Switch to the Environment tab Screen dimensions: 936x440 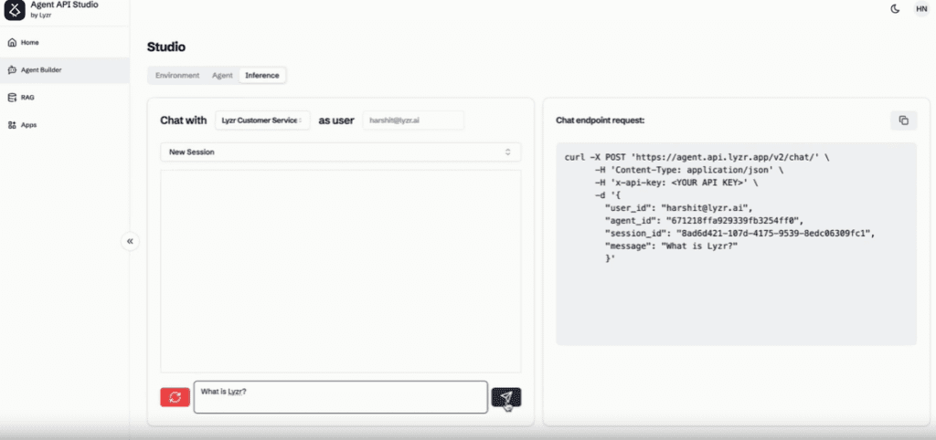177,76
